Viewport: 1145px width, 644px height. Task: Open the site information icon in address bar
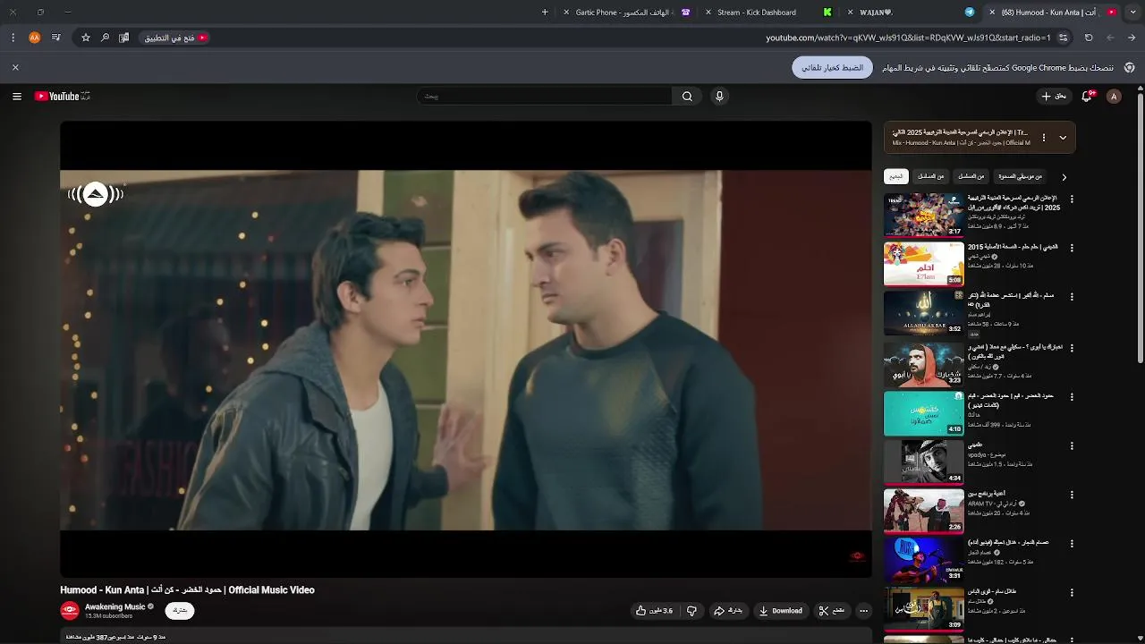pos(1063,38)
